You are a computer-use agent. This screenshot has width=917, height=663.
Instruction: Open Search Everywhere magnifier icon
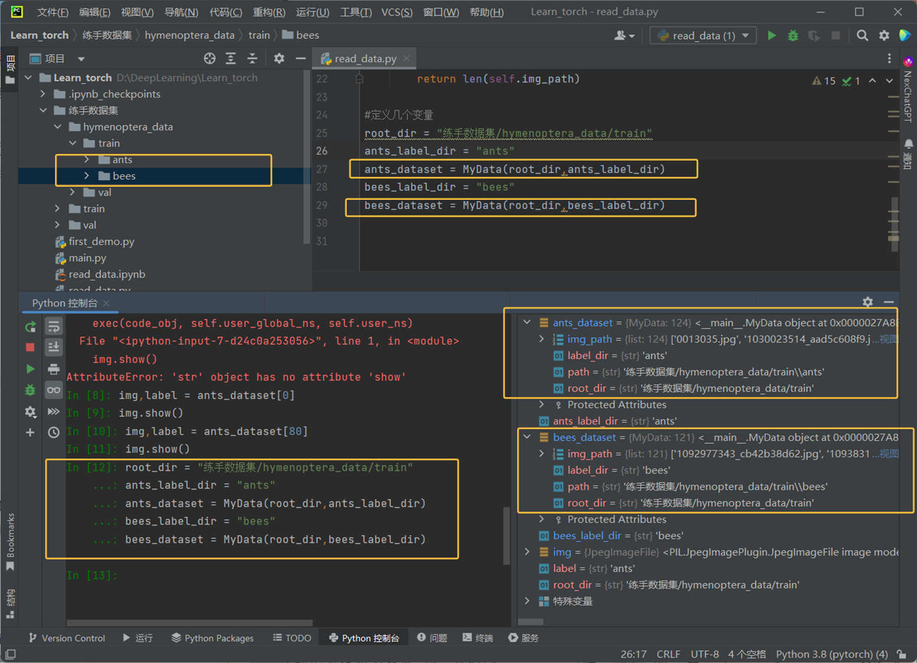[x=862, y=36]
